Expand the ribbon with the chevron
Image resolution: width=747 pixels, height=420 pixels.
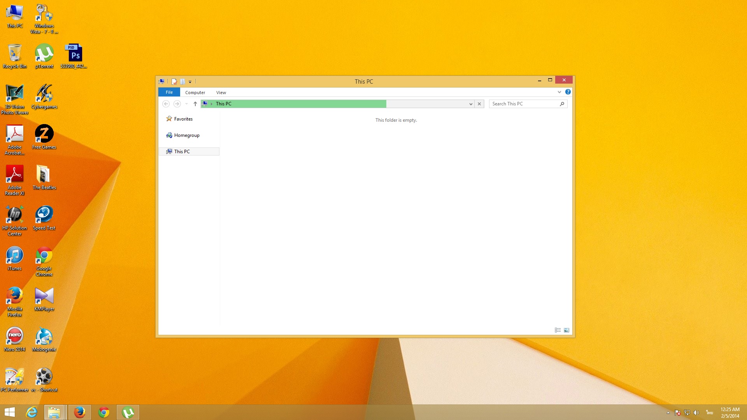[559, 92]
